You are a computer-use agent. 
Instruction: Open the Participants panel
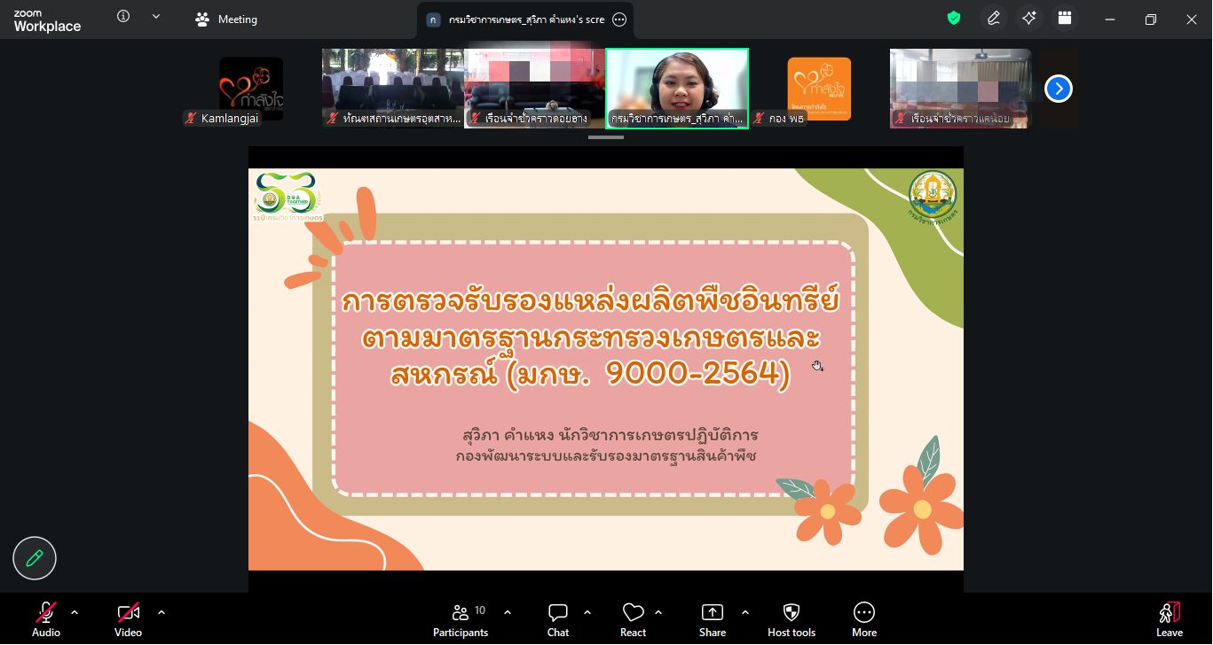coord(461,619)
